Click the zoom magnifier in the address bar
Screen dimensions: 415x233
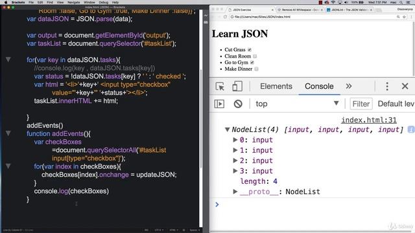coord(398,17)
